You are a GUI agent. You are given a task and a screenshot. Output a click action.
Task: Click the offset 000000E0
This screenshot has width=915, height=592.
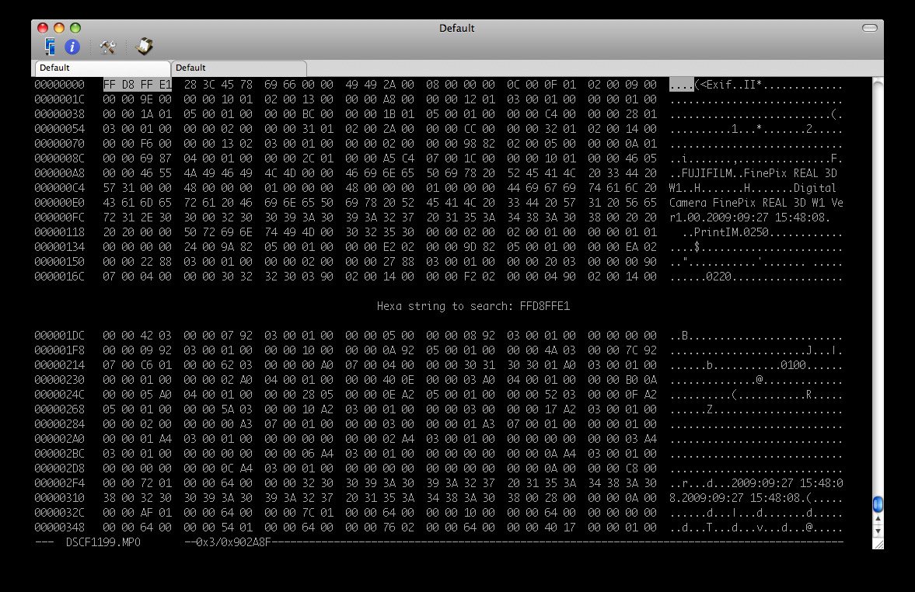59,203
